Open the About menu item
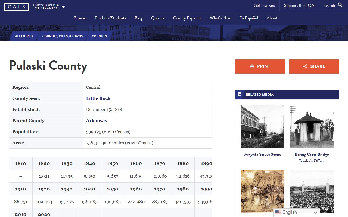 pos(272,18)
